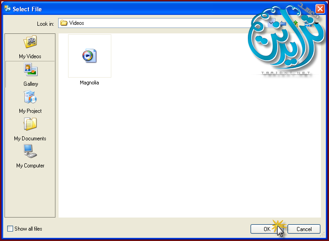The image size is (329, 241).
Task: Close the Select File dialog
Action: pos(320,9)
